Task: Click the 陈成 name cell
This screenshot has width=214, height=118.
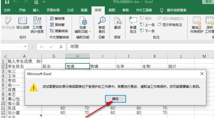Action: coord(24,108)
